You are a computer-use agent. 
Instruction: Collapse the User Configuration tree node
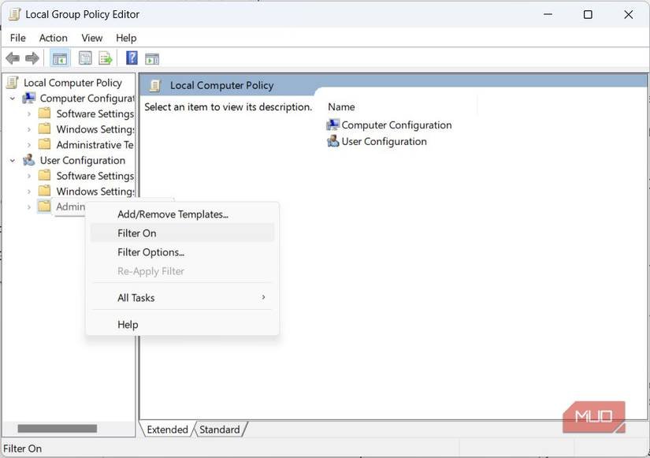[13, 161]
